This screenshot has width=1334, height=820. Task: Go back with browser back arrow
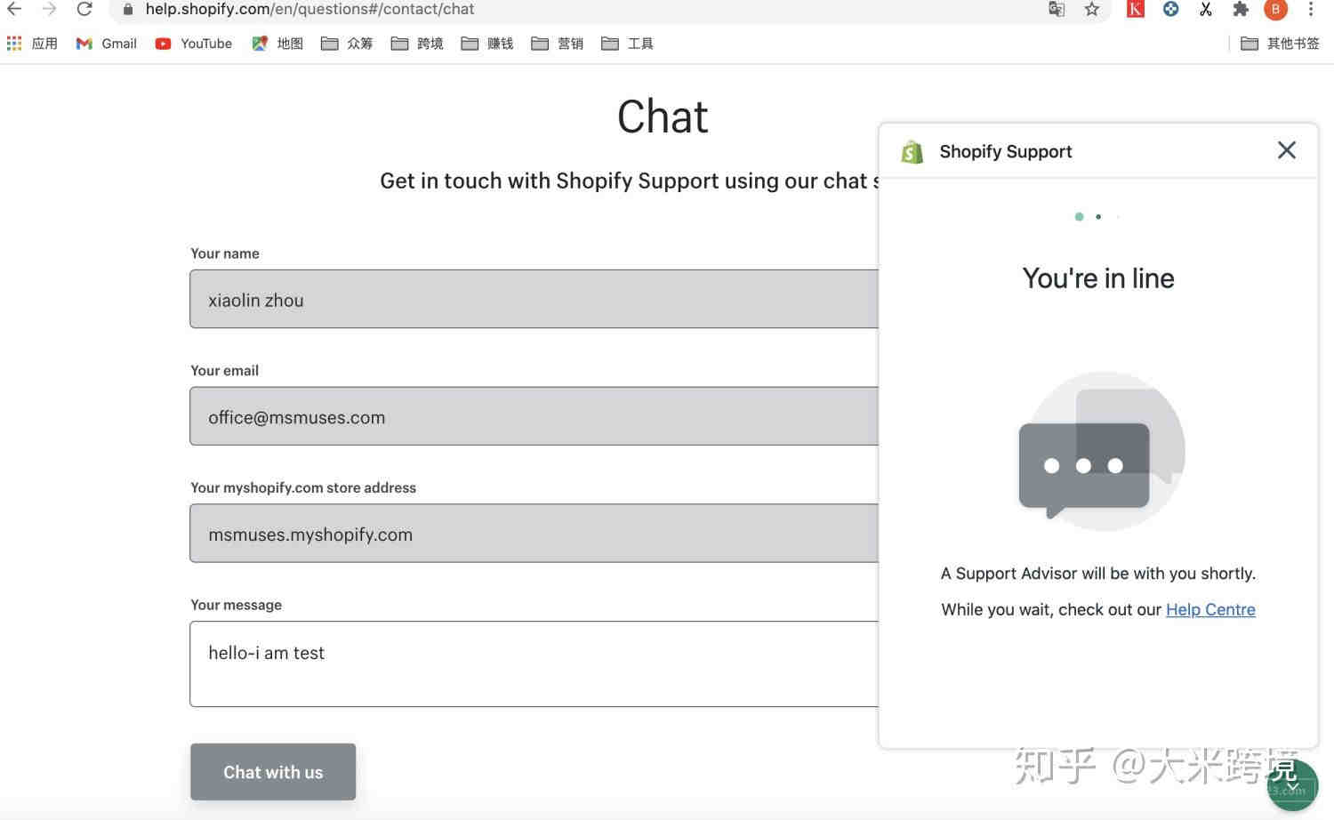[x=14, y=9]
